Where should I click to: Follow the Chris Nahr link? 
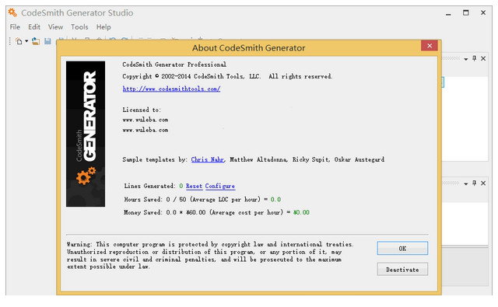[208, 159]
